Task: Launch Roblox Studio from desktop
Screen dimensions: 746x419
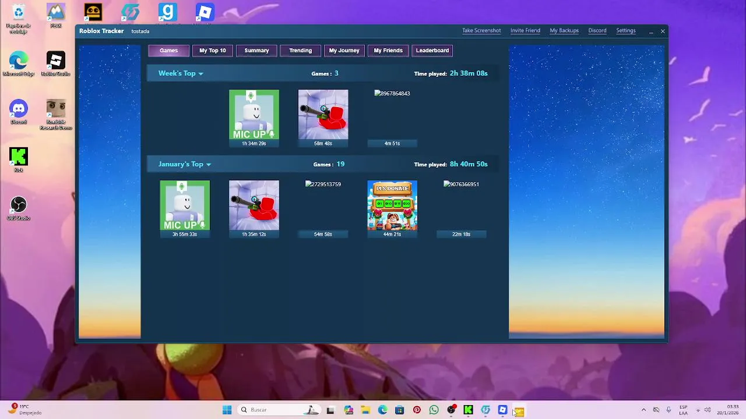Action: (56, 64)
